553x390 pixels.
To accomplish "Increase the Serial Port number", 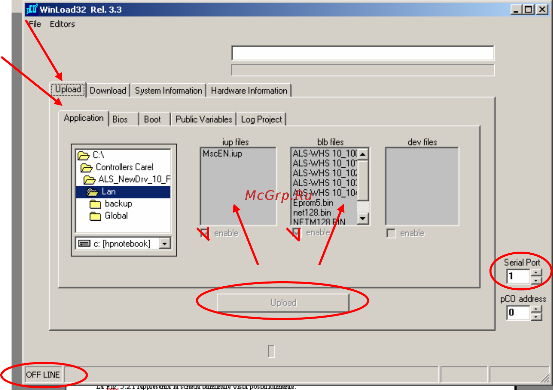I will 536,273.
